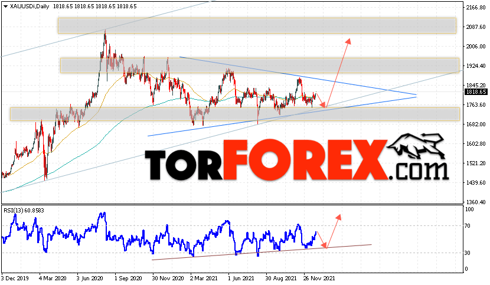Click the 2166.80 price axis label
This screenshot has height=285, width=490.
click(476, 8)
